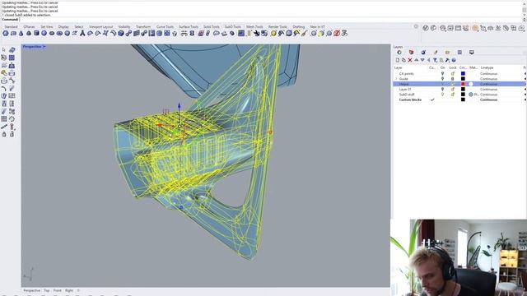
Task: Click the wrench tools toolbar icon
Action: [x=257, y=33]
